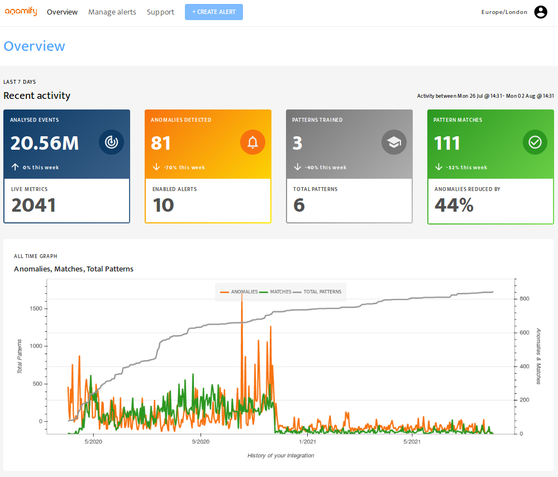Toggle MATCHES series in chart legend
The width and height of the screenshot is (558, 477).
pyautogui.click(x=275, y=292)
